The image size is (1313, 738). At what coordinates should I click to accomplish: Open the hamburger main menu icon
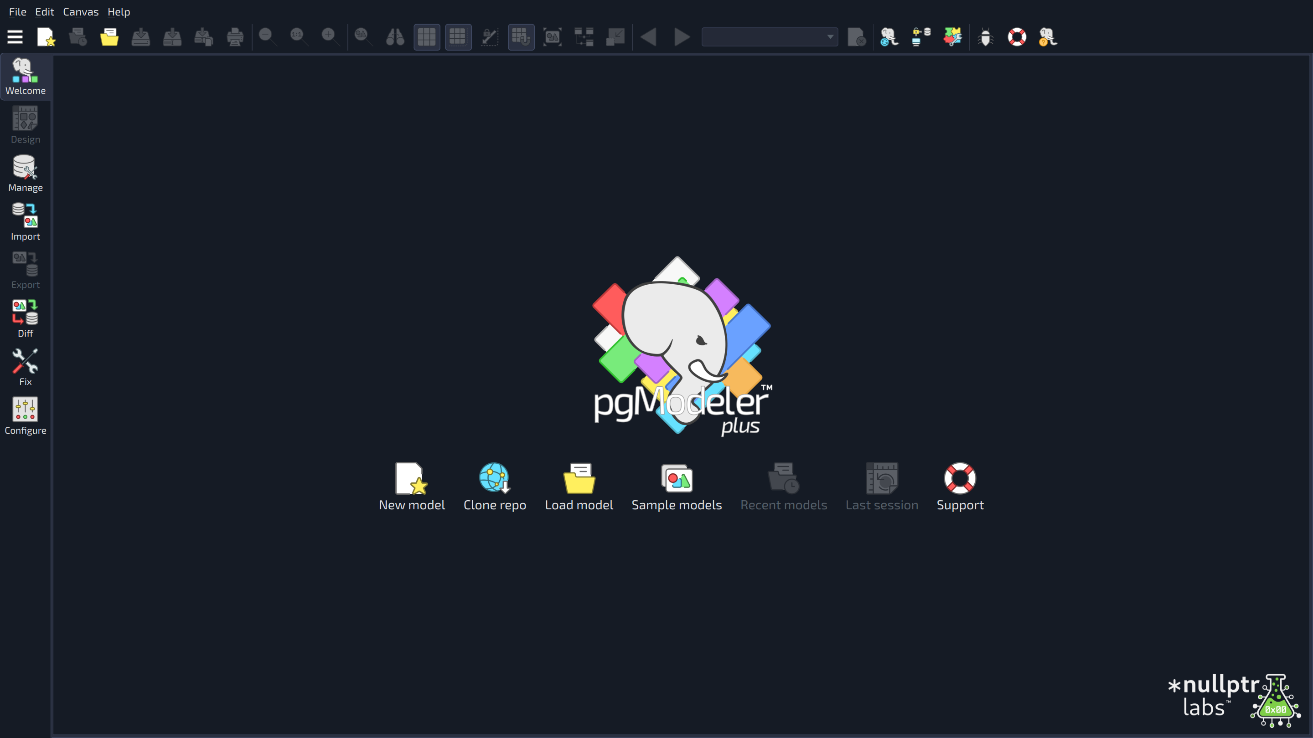15,36
